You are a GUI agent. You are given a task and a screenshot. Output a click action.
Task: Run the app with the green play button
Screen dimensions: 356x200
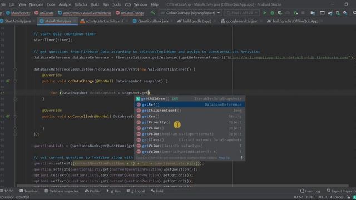[265, 13]
